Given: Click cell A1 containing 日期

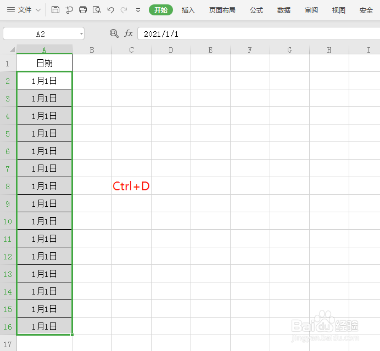Looking at the screenshot, I should [44, 63].
